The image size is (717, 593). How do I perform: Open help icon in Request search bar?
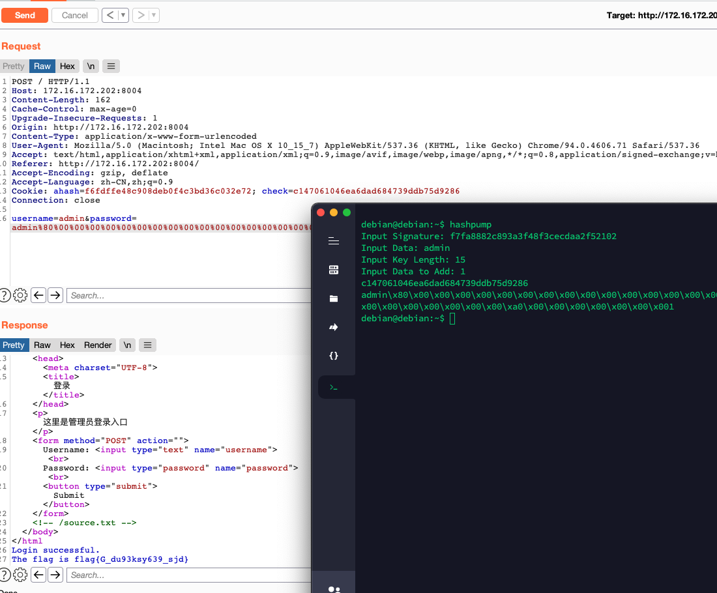point(4,295)
